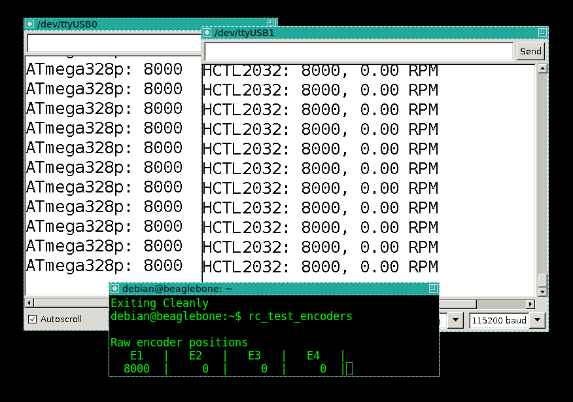Select the /dev/ttyUSB1 title bar text

coord(244,33)
